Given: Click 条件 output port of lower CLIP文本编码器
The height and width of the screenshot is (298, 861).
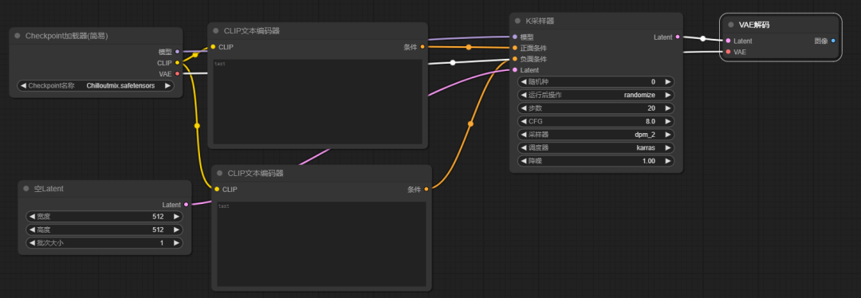Looking at the screenshot, I should click(426, 189).
